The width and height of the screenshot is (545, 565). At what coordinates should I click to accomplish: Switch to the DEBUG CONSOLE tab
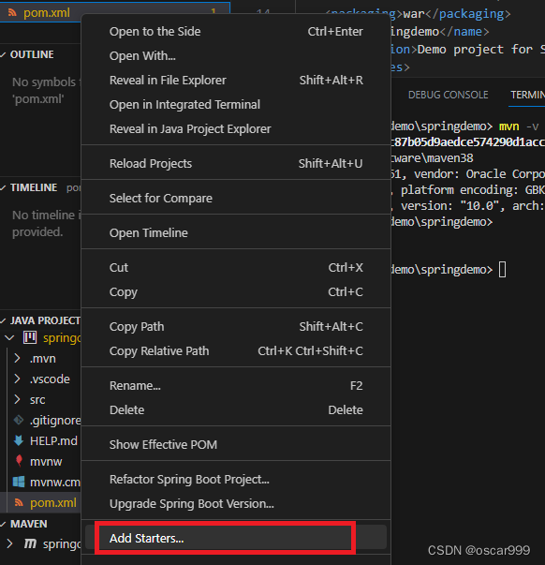click(449, 95)
